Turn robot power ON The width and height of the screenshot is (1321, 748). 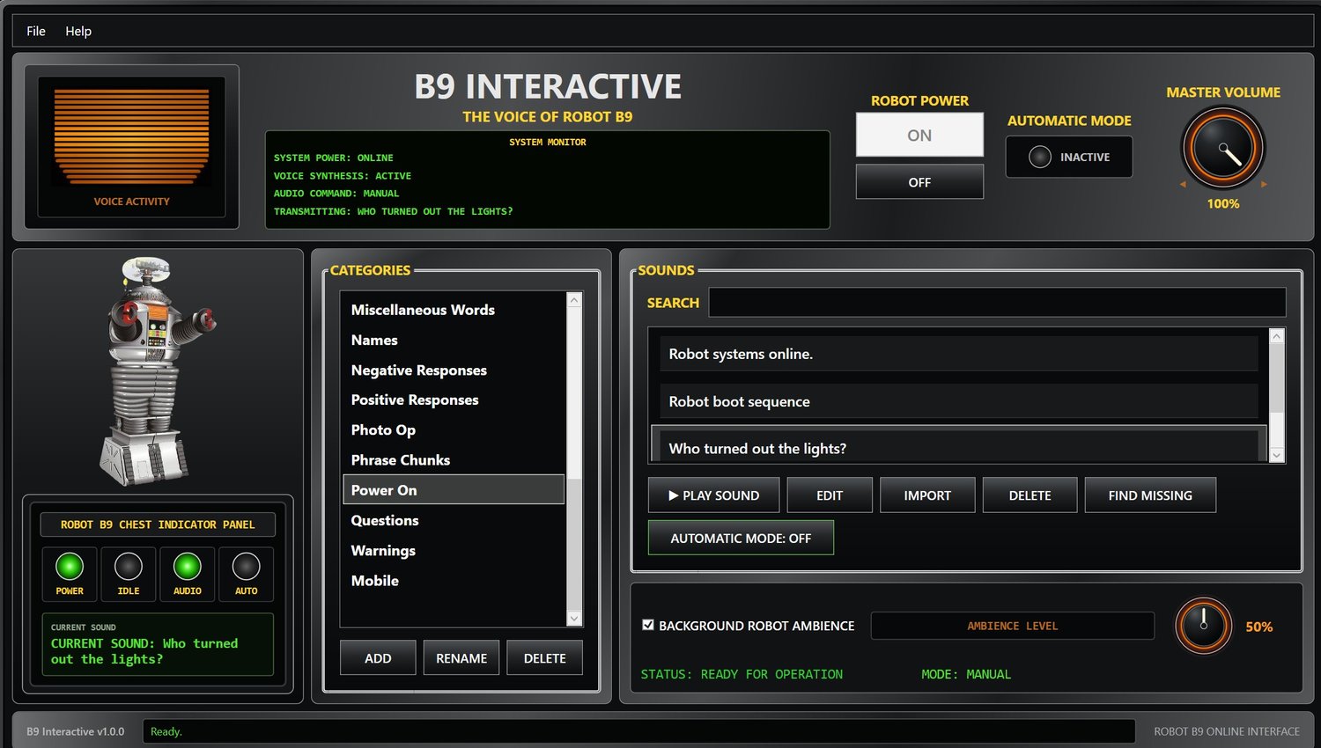(x=919, y=135)
